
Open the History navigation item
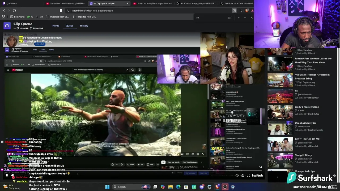[84, 26]
